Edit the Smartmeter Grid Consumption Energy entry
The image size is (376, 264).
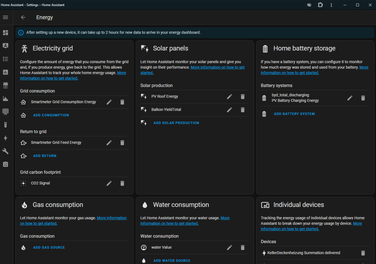(109, 102)
